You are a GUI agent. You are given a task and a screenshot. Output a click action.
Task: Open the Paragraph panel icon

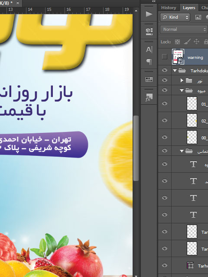[x=149, y=61]
